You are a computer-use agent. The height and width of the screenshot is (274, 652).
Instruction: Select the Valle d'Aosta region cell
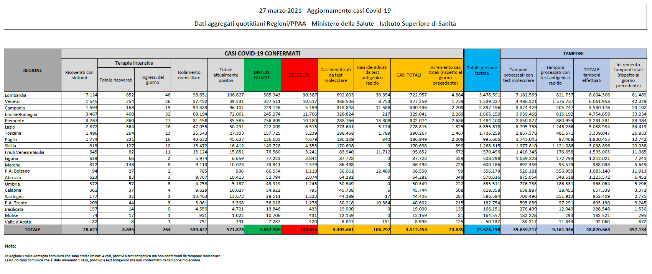tap(18, 222)
